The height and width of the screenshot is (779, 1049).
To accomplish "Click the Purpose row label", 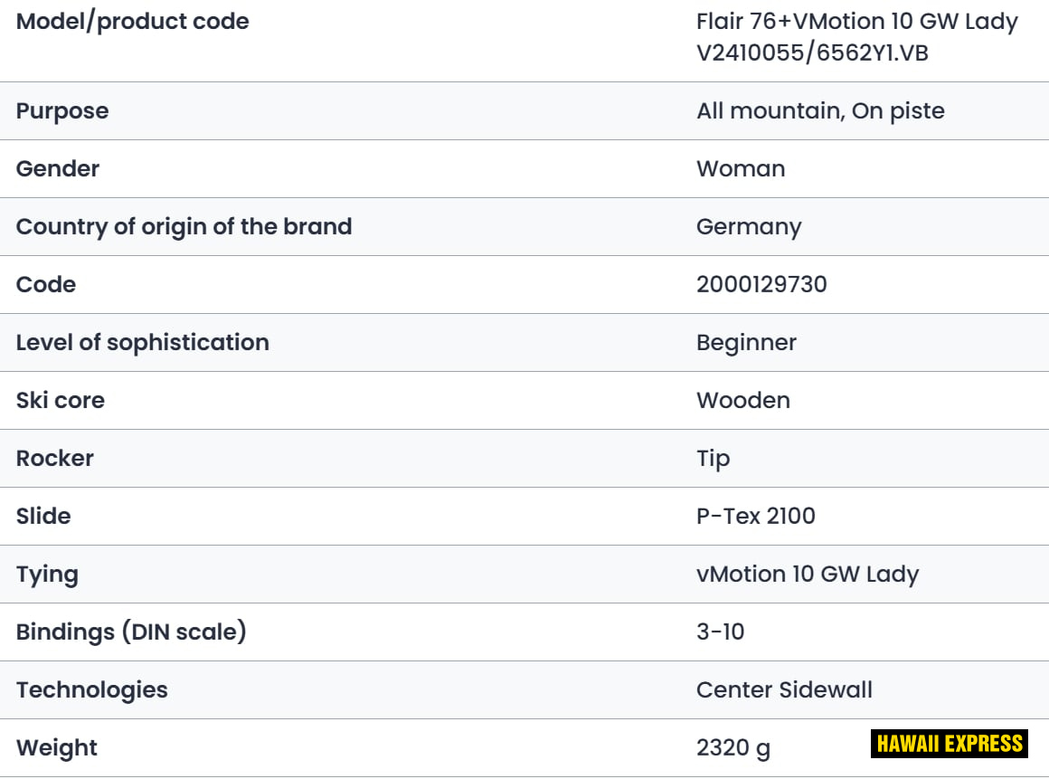I will [62, 111].
